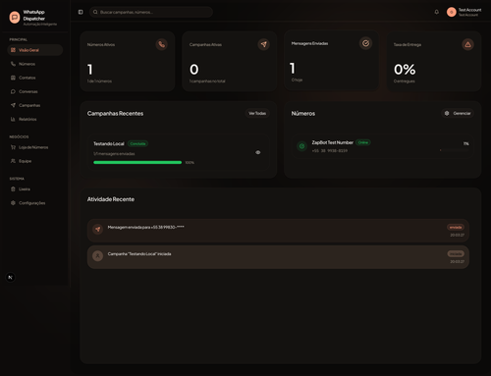This screenshot has height=376, width=491.
Task: Click the Next.js dev tools badge
Action: point(11,278)
